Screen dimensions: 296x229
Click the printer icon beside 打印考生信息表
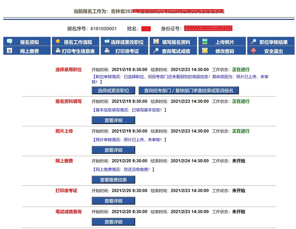pyautogui.click(x=58, y=50)
